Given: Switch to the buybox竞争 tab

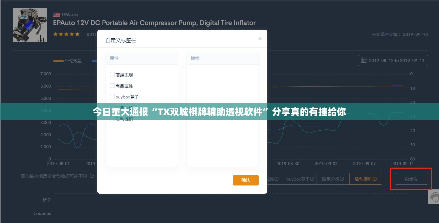Looking at the screenshot, I should [x=298, y=179].
